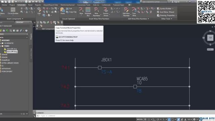Image resolution: width=215 pixels, height=121 pixels.
Task: Launch the Icon Menu Wizard
Action: 165,12
